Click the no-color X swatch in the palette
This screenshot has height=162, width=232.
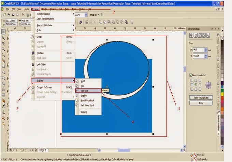pos(222,38)
